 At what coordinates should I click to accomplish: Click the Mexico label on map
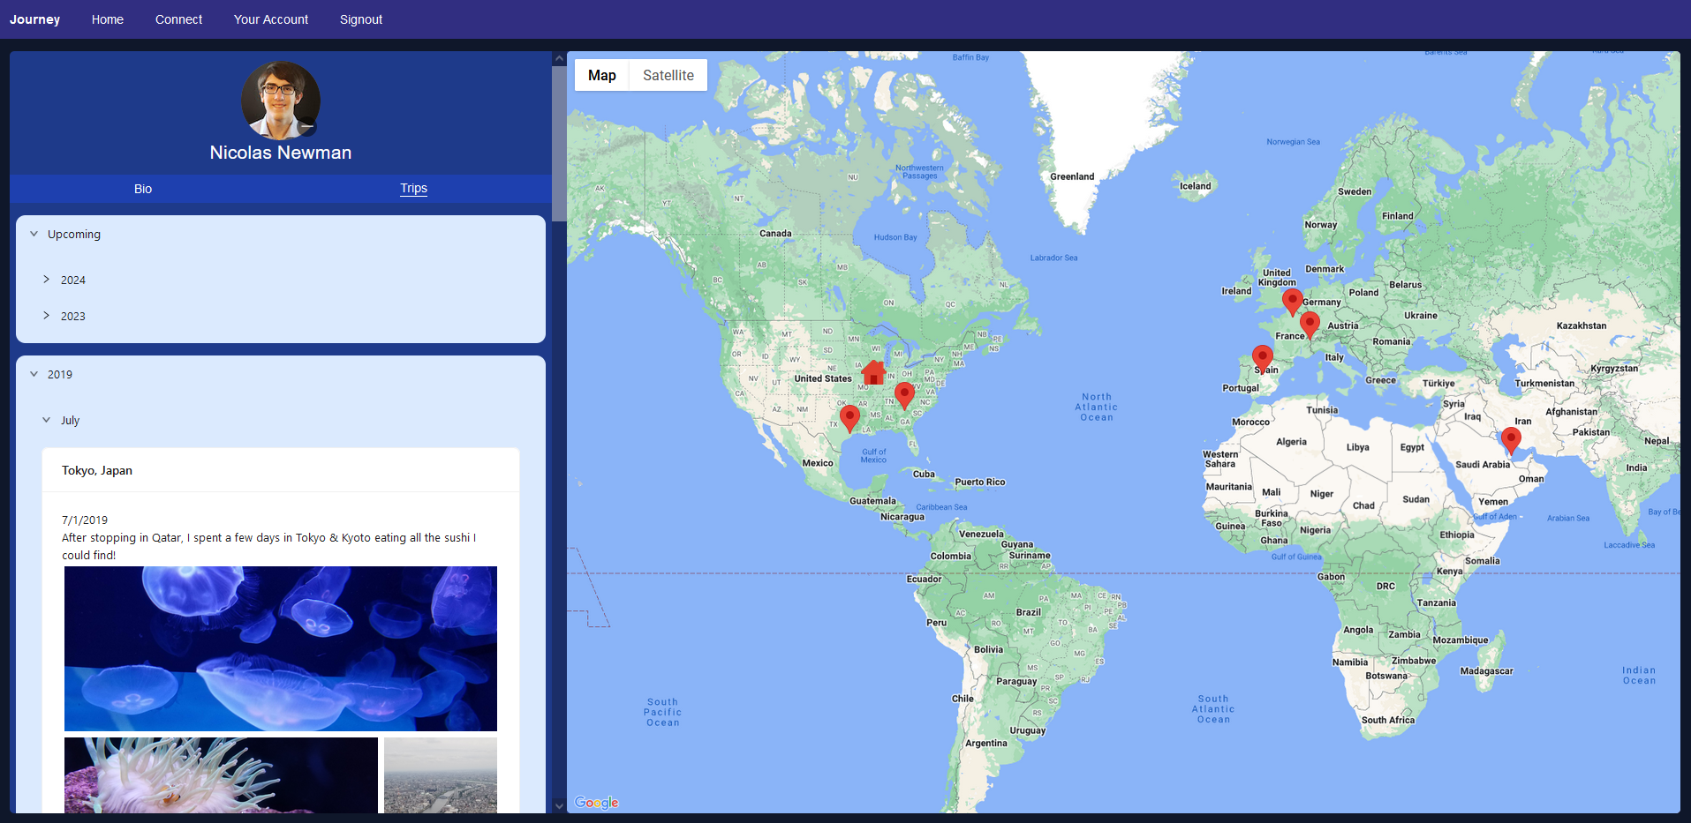[x=818, y=463]
